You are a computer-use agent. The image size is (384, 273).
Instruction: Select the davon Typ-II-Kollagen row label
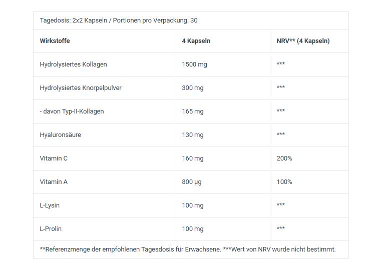[72, 111]
